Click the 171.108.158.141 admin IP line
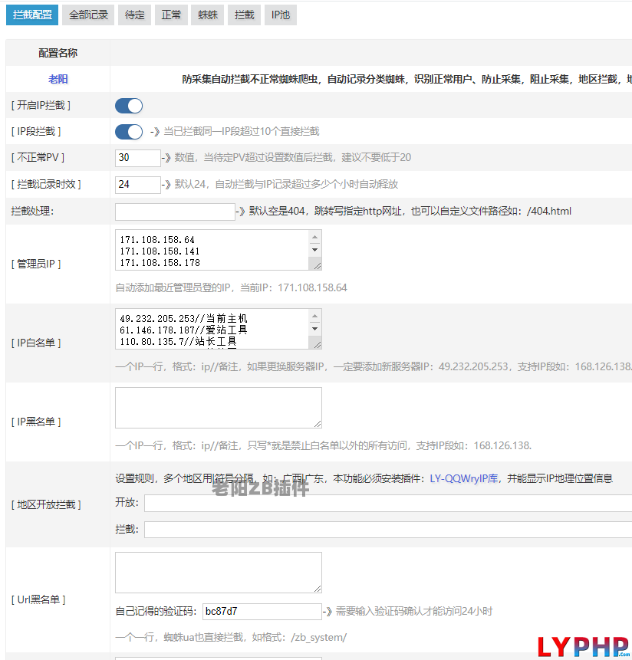The image size is (632, 660). (x=160, y=251)
